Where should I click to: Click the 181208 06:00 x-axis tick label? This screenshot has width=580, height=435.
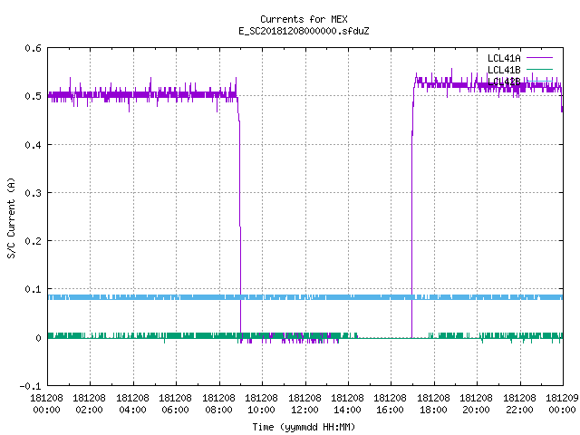coord(175,404)
